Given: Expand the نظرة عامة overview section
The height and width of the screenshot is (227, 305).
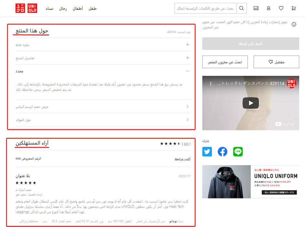Looking at the screenshot, I should [103, 45].
